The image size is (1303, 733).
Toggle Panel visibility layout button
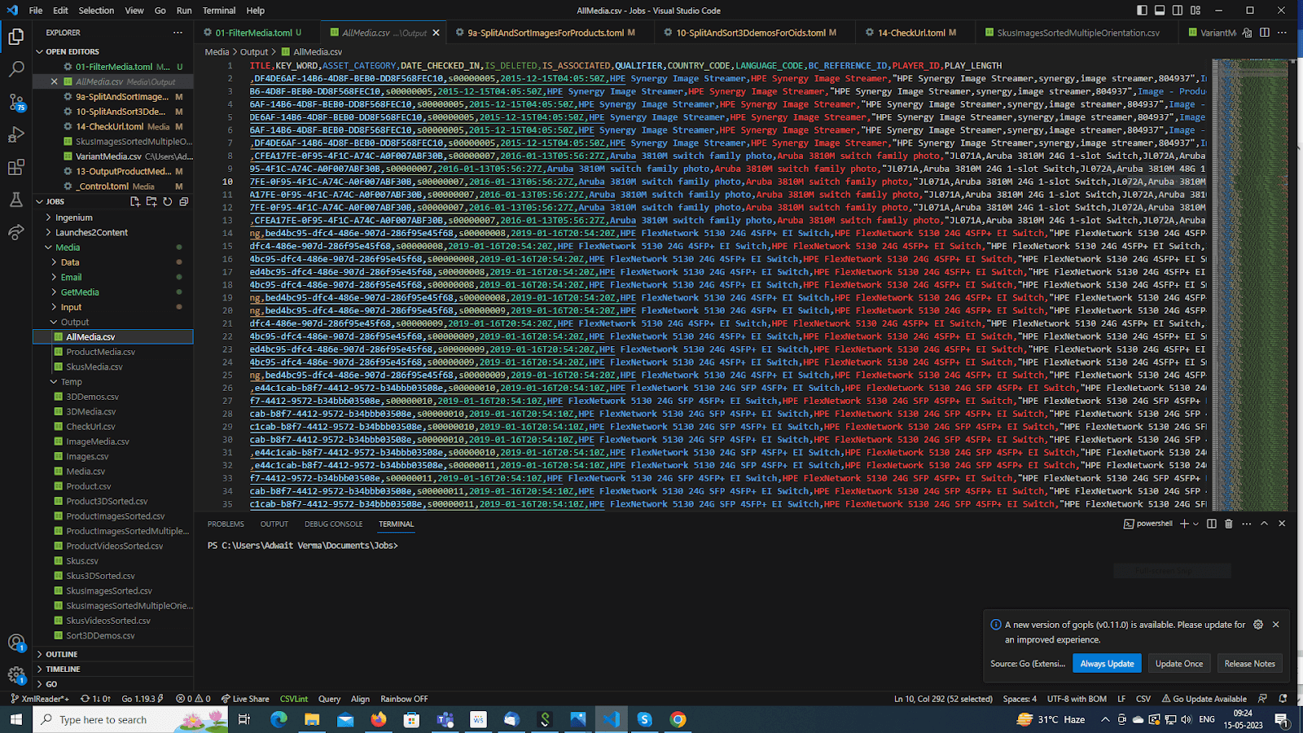pyautogui.click(x=1160, y=11)
